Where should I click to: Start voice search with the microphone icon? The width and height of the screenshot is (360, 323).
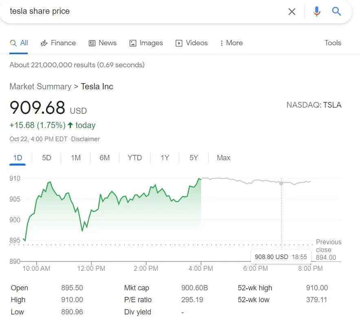click(317, 11)
